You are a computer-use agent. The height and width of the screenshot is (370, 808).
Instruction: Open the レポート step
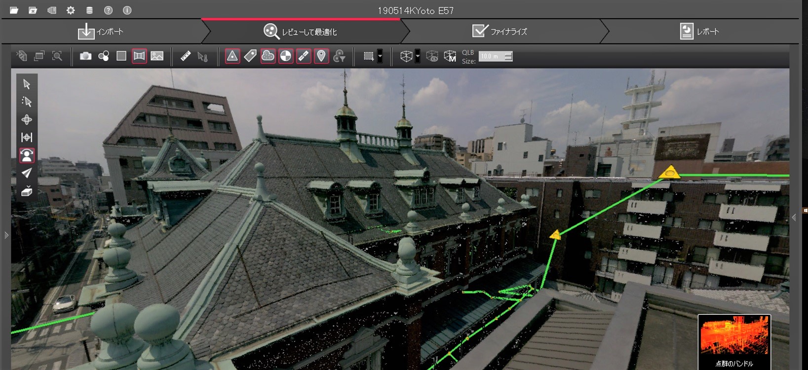699,32
